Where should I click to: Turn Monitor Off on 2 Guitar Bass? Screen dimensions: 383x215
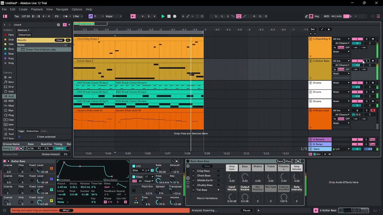coord(347,69)
